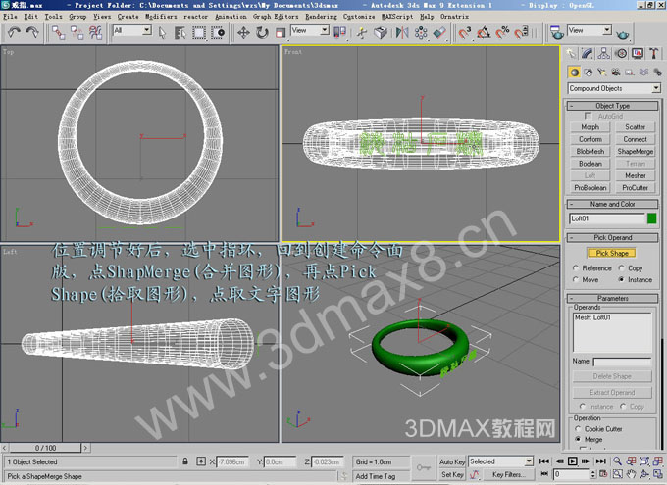667x485 pixels.
Task: Open the reference coordinate View dropdown
Action: (x=310, y=30)
